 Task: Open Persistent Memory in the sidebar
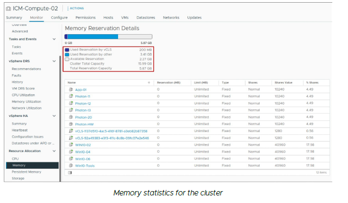coord(27,172)
